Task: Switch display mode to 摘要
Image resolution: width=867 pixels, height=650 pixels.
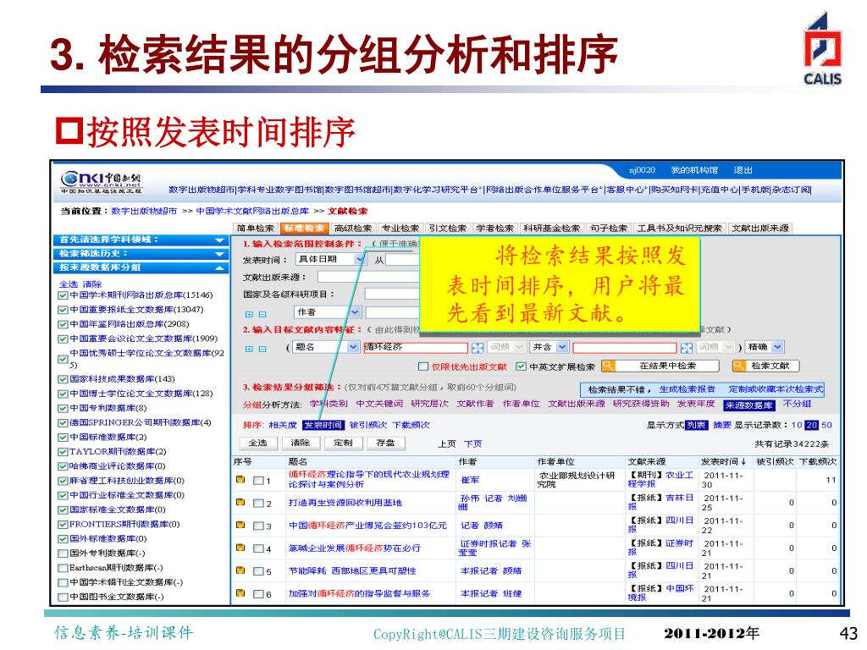Action: pyautogui.click(x=722, y=425)
